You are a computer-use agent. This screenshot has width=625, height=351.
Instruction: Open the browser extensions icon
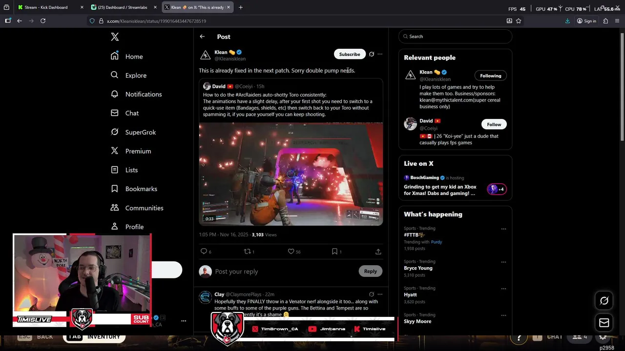click(x=605, y=21)
